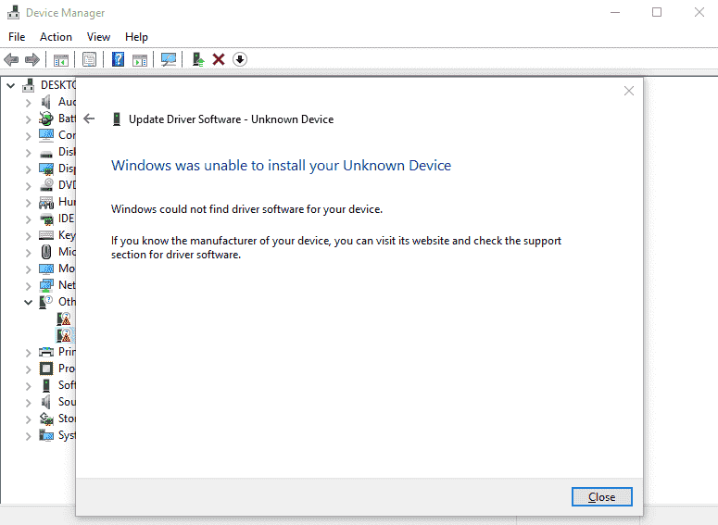718x525 pixels.
Task: Select the Audio speaker category icon
Action: pyautogui.click(x=45, y=102)
